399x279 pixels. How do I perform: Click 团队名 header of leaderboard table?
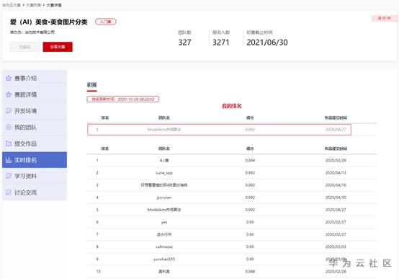click(164, 149)
